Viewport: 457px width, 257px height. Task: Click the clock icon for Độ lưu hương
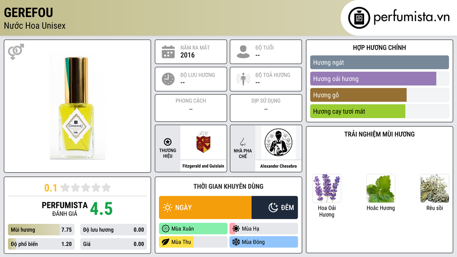pos(168,79)
